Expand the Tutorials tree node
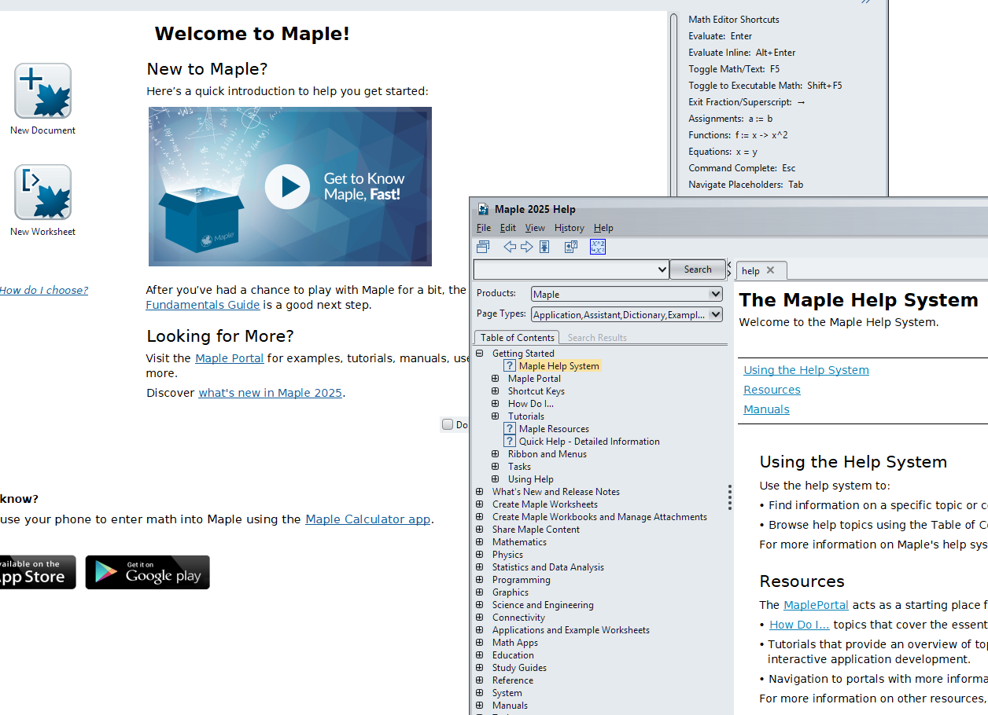 [496, 416]
